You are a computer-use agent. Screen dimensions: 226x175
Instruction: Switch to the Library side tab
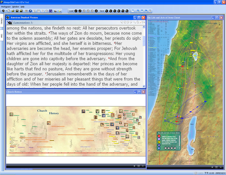tap(2, 21)
